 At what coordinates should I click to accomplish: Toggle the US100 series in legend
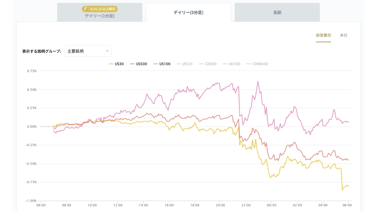(162, 64)
